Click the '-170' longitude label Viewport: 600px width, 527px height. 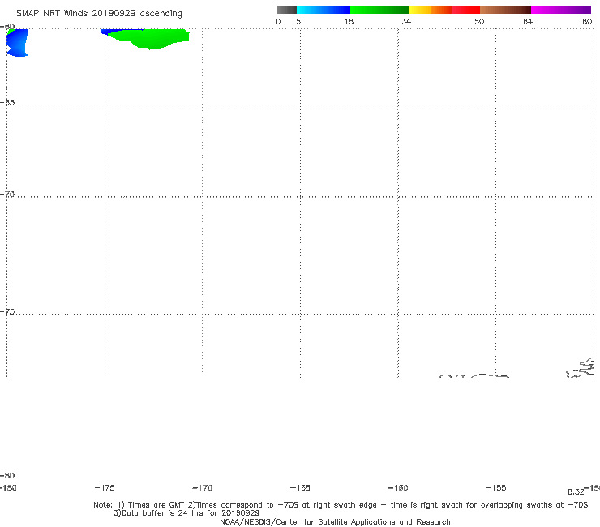(203, 488)
